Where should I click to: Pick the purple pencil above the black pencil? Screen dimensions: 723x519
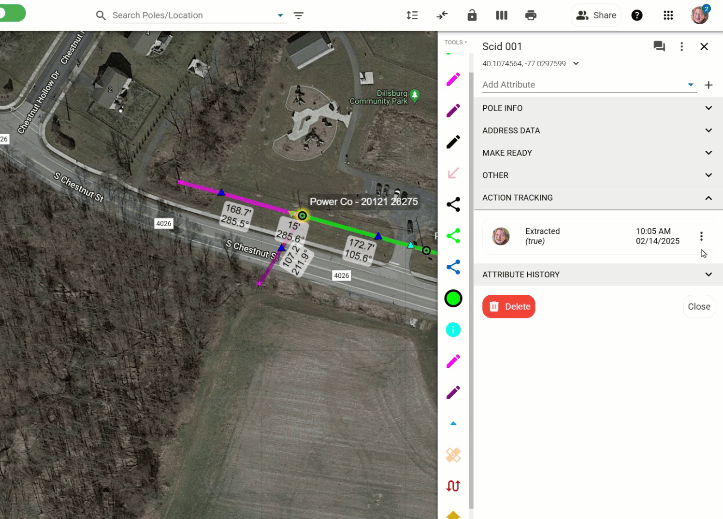tap(453, 111)
